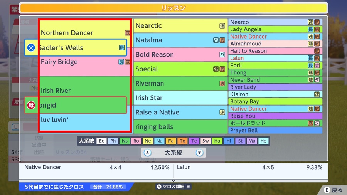Click the 長 badge on Lalun
This screenshot has height=195, width=347.
(311, 58)
